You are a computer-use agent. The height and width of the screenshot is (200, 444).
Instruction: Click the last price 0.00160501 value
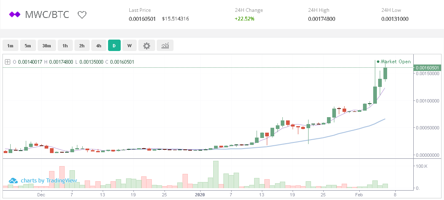[x=142, y=19]
